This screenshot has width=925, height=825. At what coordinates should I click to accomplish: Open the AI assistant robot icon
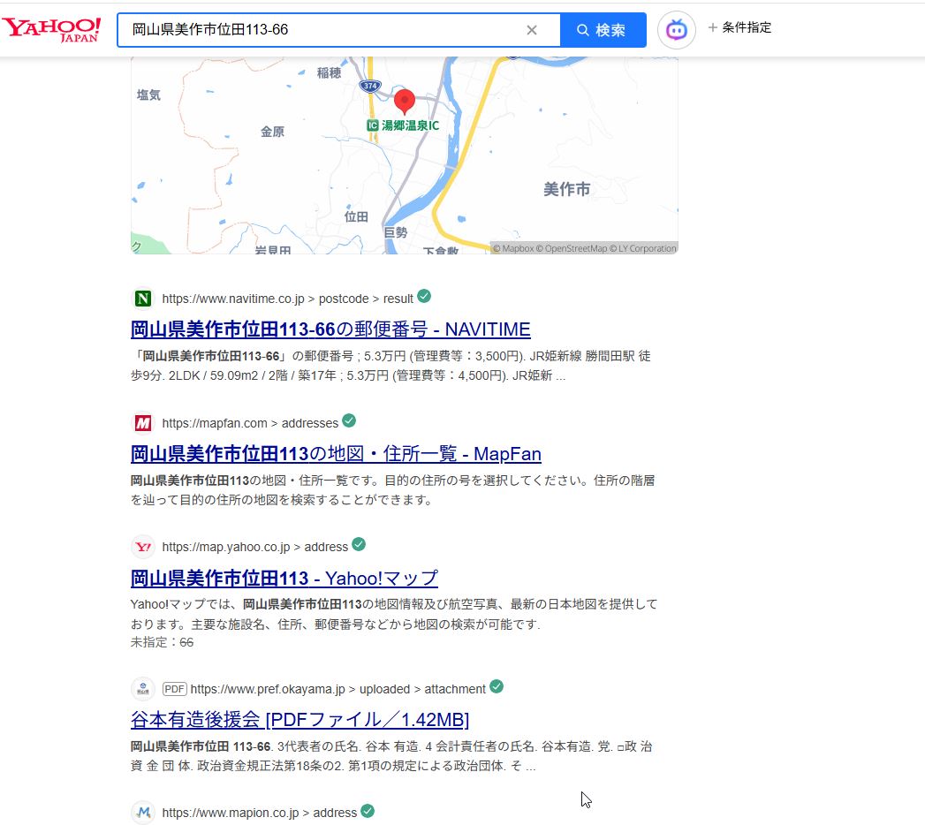(676, 30)
